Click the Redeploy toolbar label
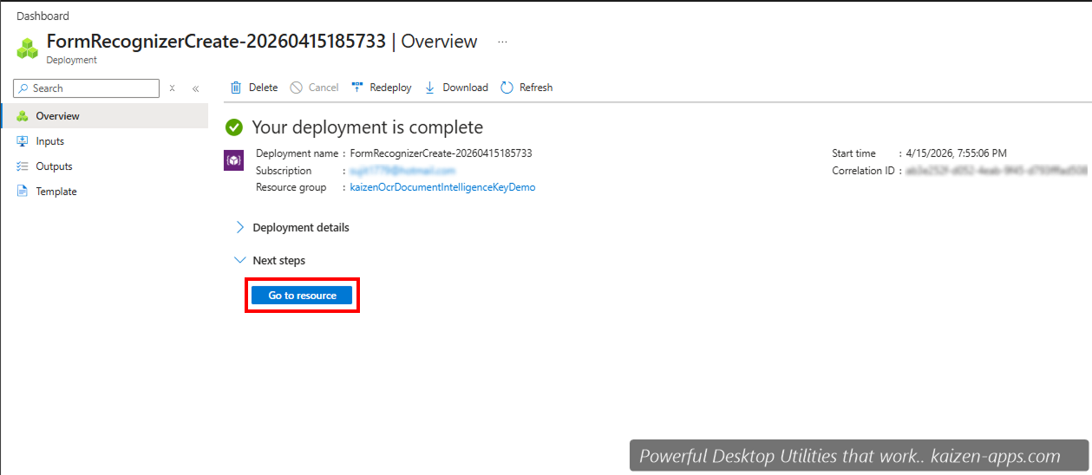The image size is (1092, 475). point(390,88)
